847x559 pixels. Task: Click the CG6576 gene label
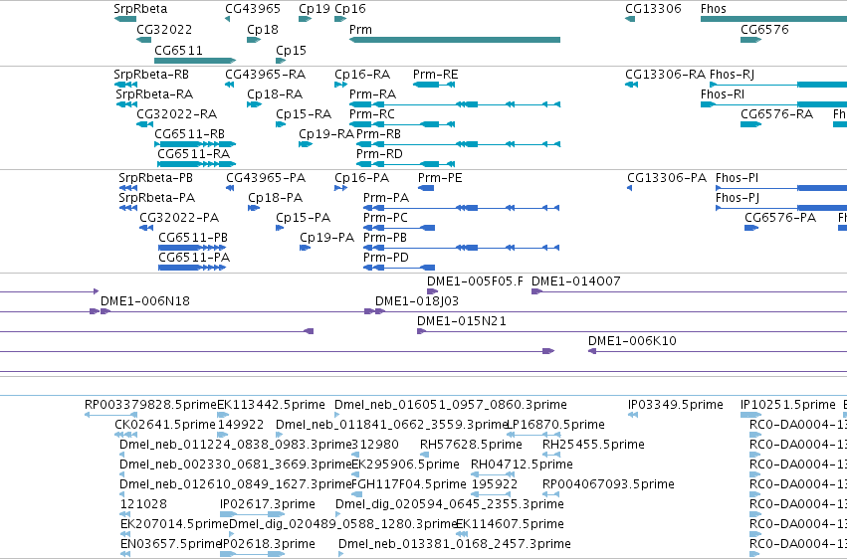764,29
